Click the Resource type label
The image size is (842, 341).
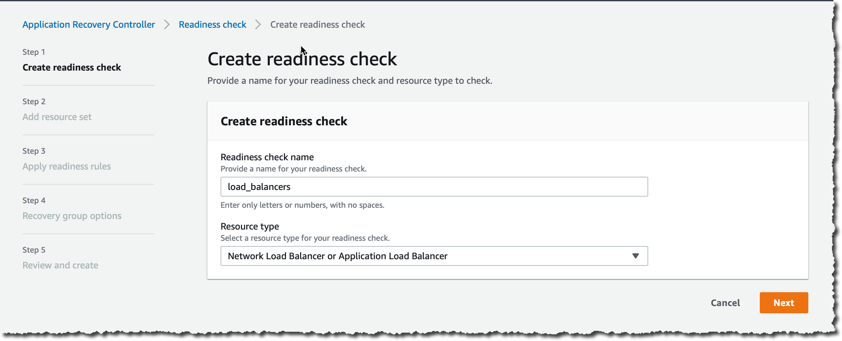point(250,226)
